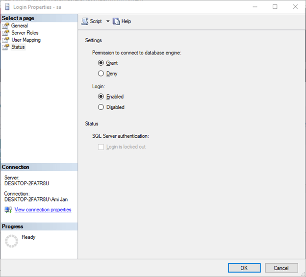Click the Ready status text

tap(28, 237)
